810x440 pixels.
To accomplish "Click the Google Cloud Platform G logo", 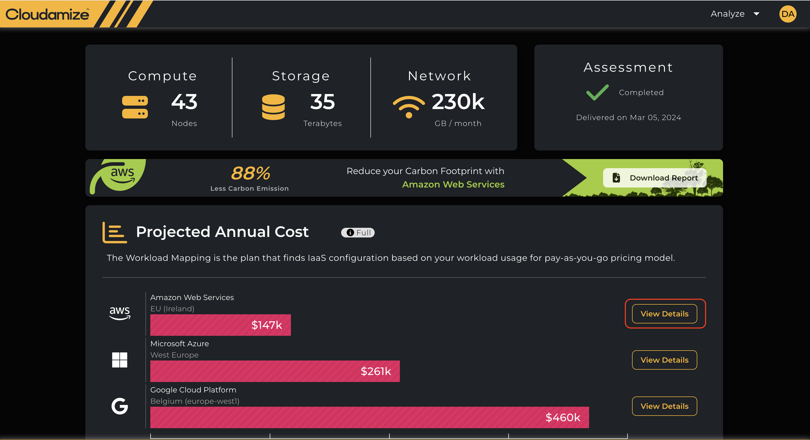I will point(120,406).
